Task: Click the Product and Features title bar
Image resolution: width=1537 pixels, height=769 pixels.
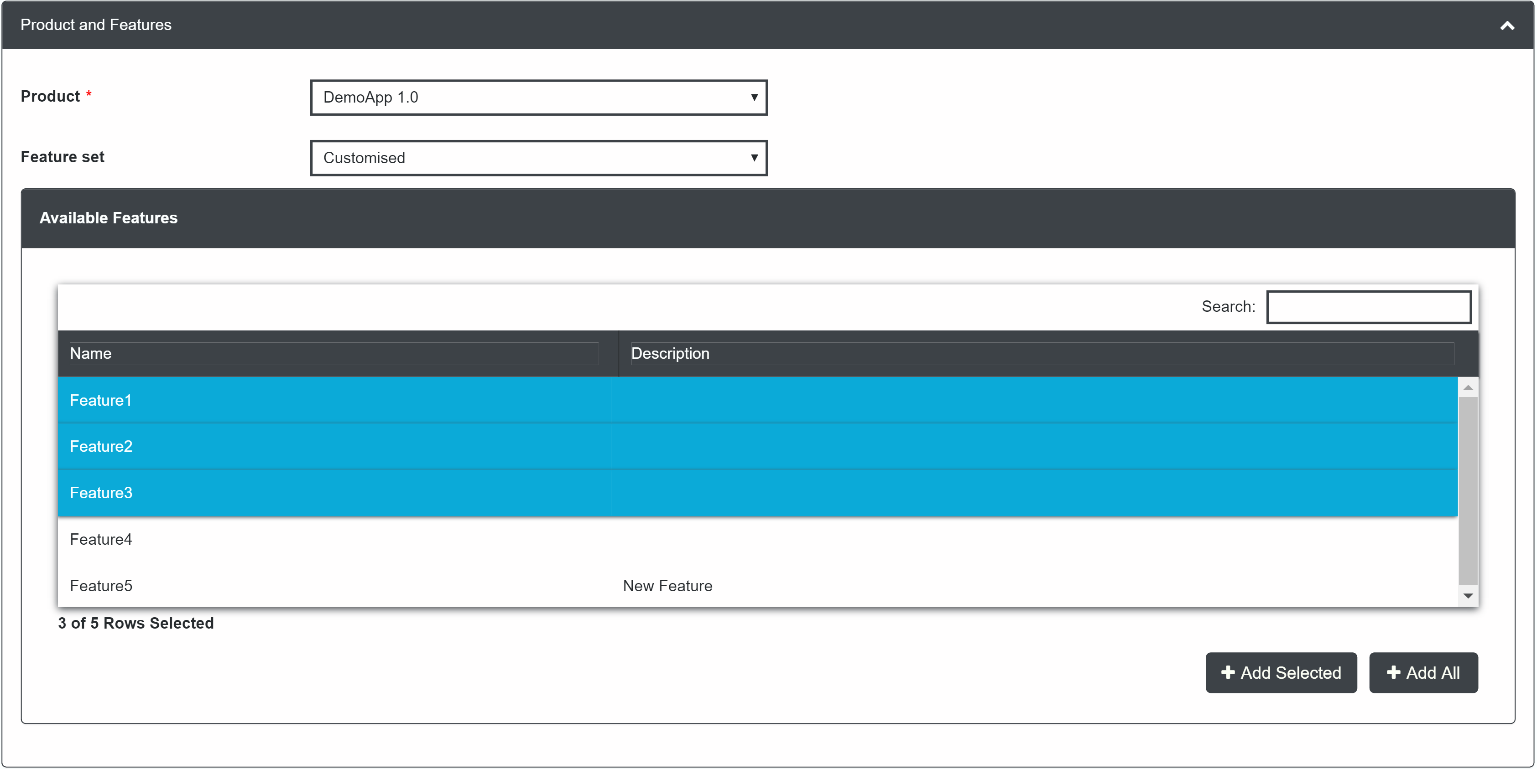Action: 95,25
